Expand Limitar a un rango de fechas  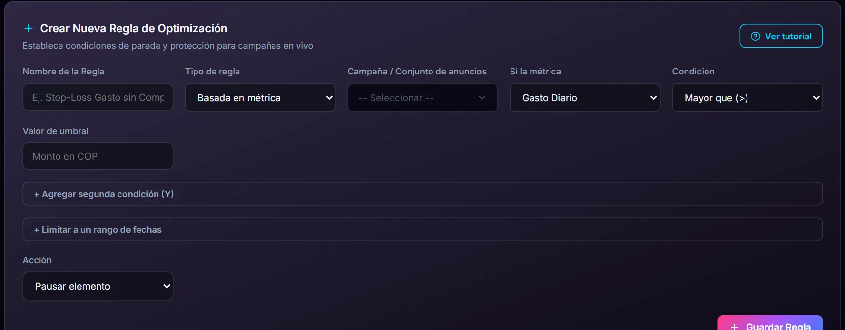[422, 229]
